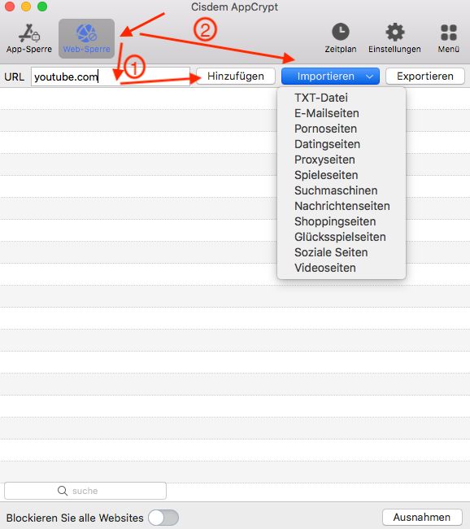Choose Glücksspielseiten from import menu

340,237
